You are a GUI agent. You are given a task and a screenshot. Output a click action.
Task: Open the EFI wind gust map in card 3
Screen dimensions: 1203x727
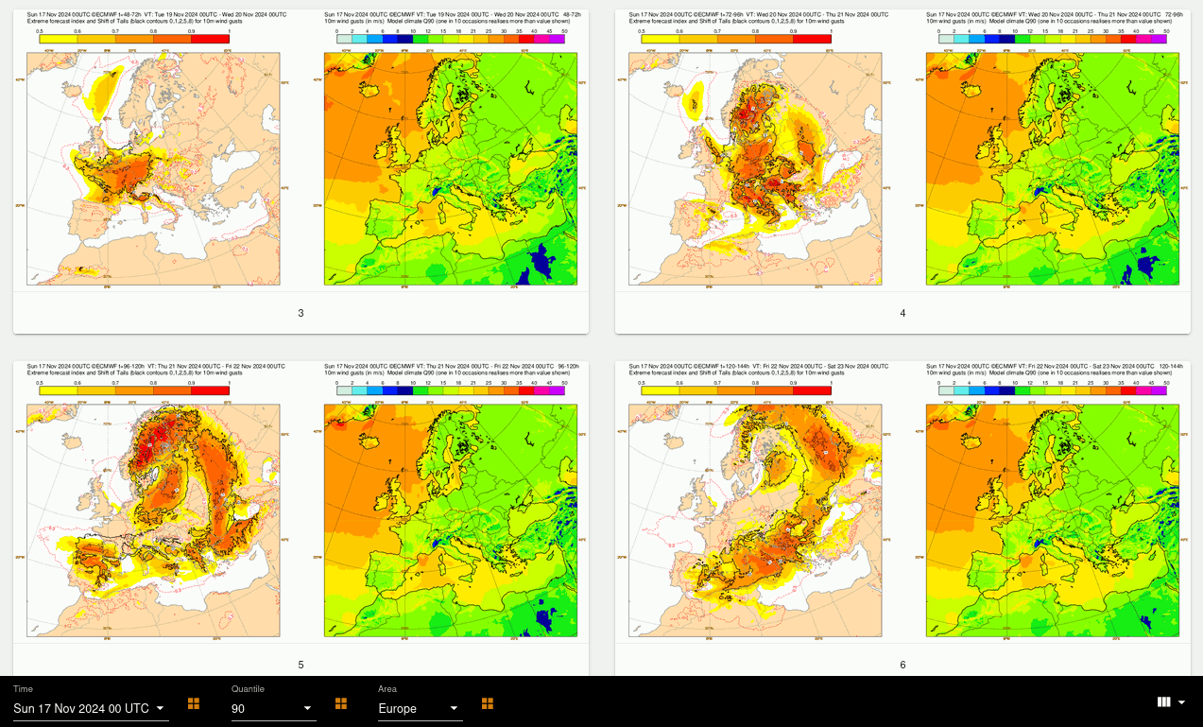(153, 168)
